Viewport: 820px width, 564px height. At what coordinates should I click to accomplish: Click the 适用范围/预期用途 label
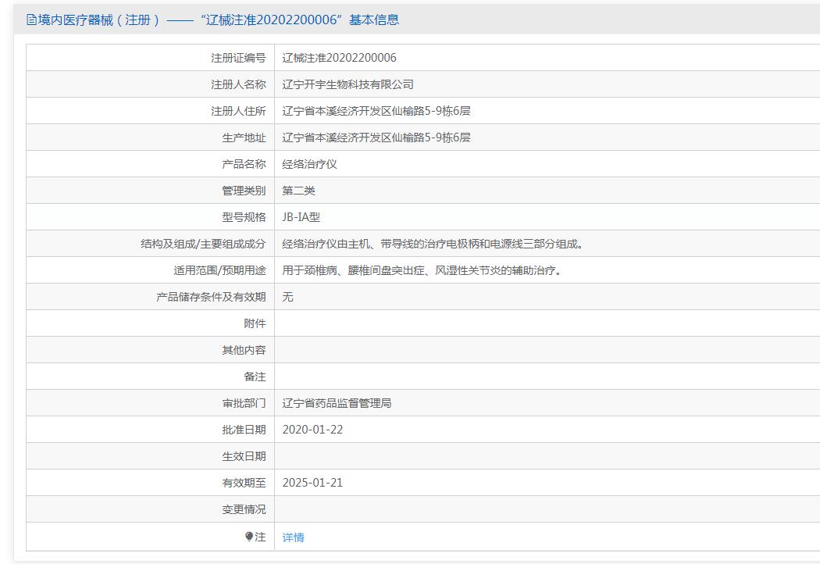(219, 270)
